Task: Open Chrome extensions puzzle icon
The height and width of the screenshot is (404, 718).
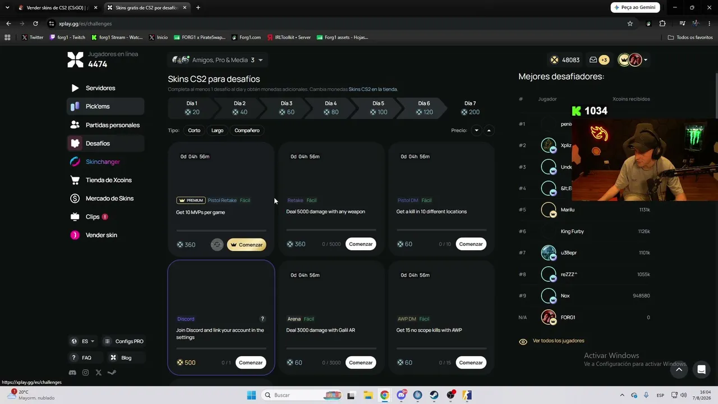Action: click(662, 24)
